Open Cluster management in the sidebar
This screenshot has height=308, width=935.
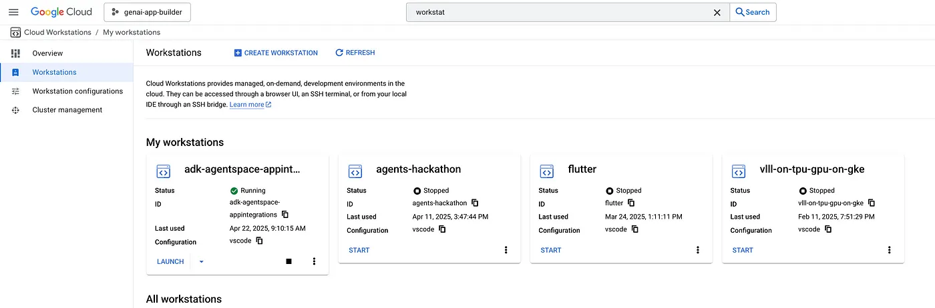click(x=67, y=110)
